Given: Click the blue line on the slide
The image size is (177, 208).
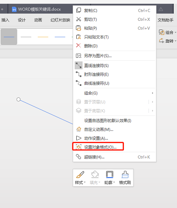Looking at the screenshot, I should [x=46, y=112].
